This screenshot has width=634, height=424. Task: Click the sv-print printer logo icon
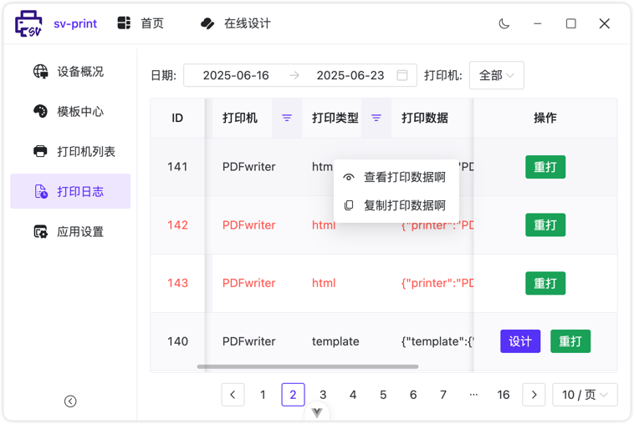tap(28, 24)
